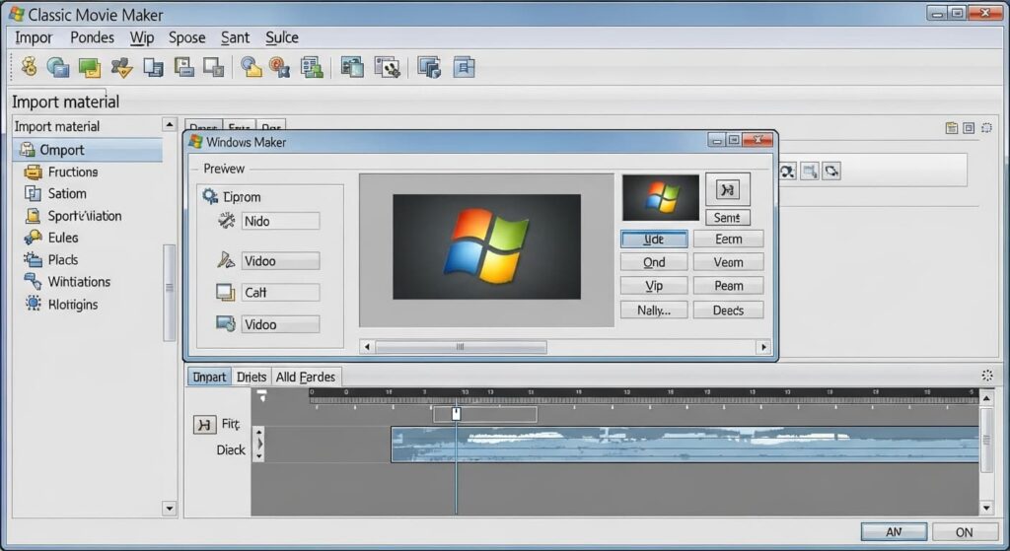Click the Vip button

coord(654,285)
